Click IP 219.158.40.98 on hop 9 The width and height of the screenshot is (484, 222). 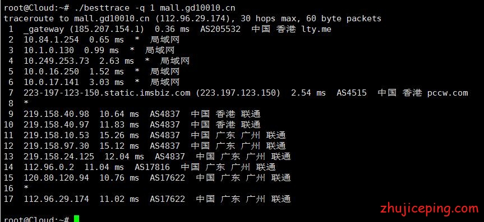[56, 114]
